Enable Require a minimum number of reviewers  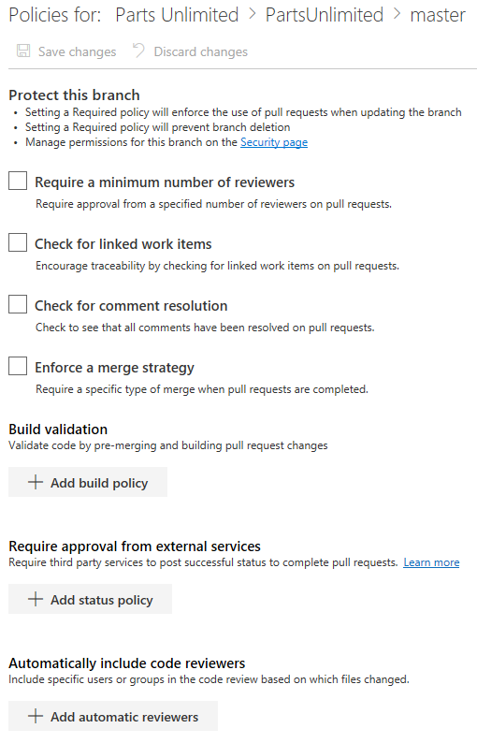tap(18, 181)
